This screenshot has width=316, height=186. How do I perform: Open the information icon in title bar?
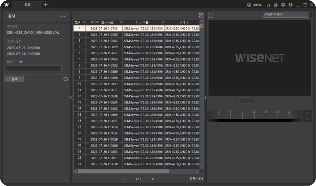coord(290,5)
